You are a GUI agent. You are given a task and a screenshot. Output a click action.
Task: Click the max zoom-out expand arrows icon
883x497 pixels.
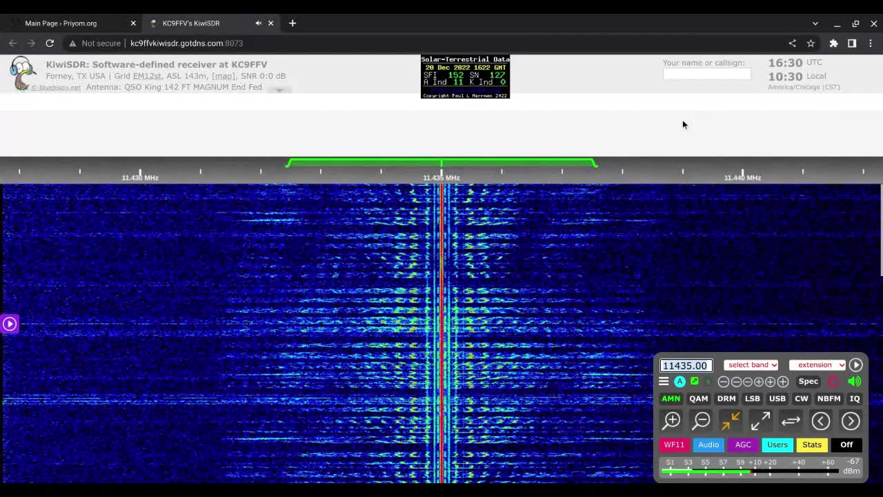[760, 420]
